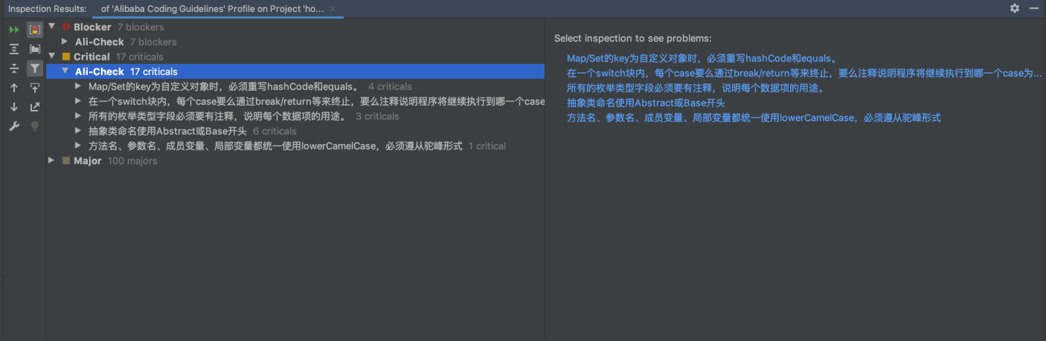Collapse the Blocker severity node

[x=52, y=27]
